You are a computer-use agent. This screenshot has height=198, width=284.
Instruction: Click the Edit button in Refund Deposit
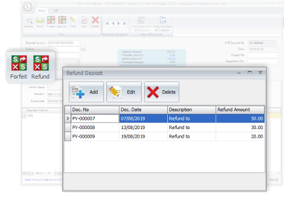[x=124, y=92]
